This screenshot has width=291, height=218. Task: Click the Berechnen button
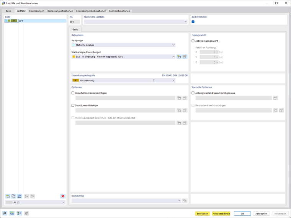[202, 213]
